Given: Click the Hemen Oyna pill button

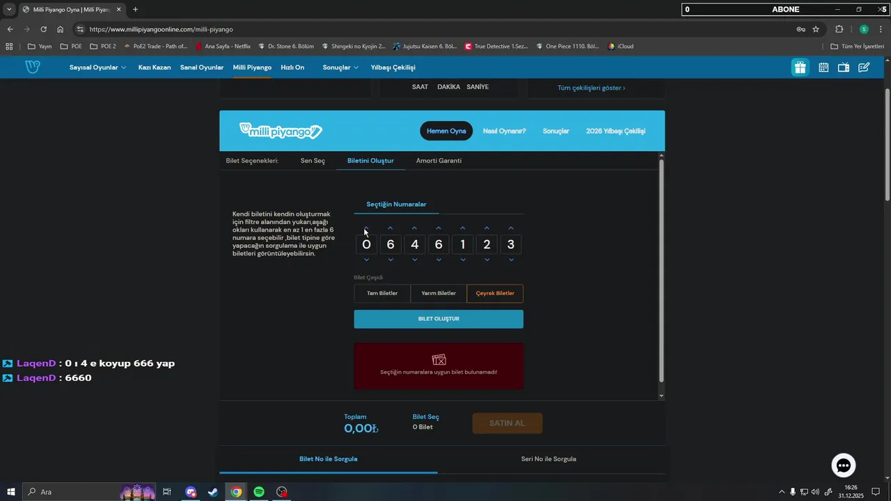Looking at the screenshot, I should pos(446,131).
